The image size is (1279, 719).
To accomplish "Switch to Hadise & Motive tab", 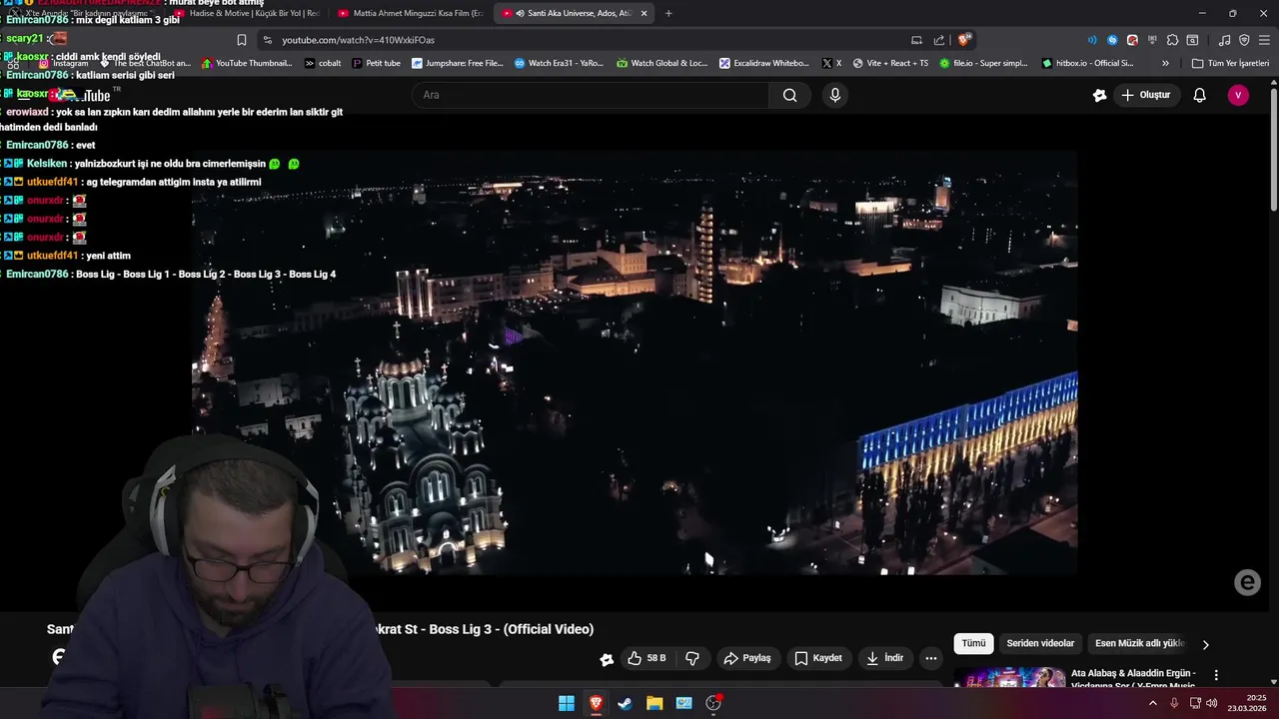I will 246,13.
